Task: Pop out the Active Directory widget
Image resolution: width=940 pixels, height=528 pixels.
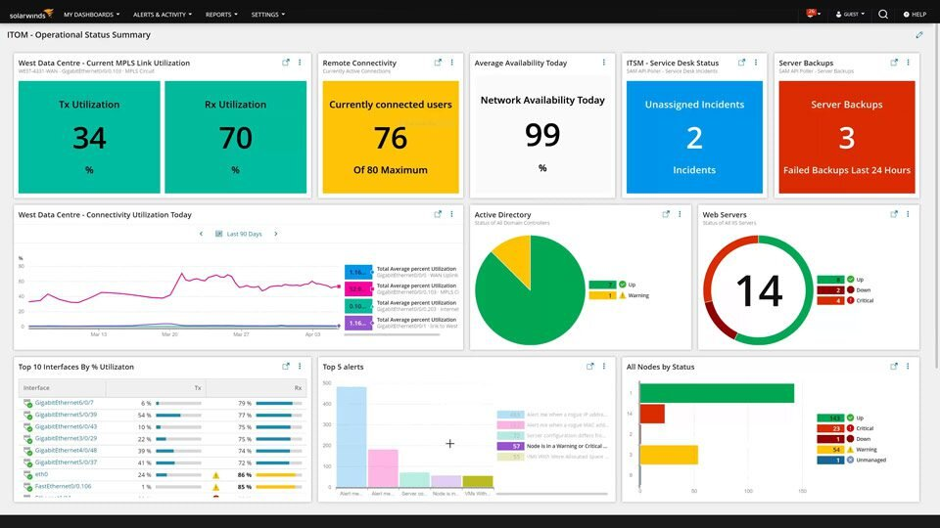Action: 666,214
